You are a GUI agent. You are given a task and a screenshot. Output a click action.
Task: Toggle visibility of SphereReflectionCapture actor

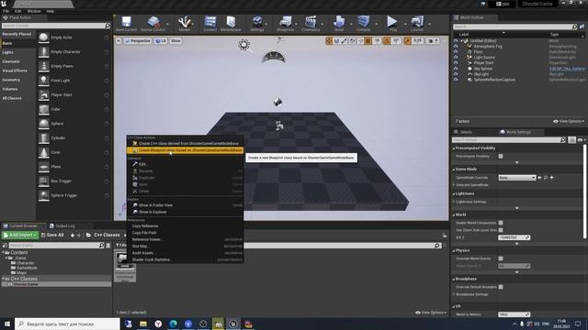[x=456, y=80]
